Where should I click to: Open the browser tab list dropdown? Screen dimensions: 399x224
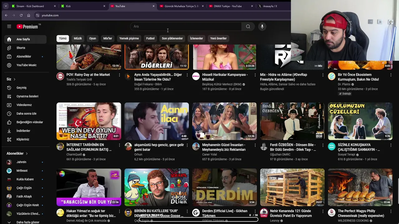6,6
